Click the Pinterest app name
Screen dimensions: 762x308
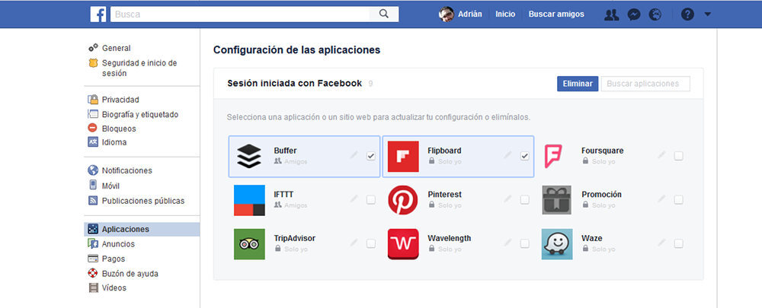point(445,194)
